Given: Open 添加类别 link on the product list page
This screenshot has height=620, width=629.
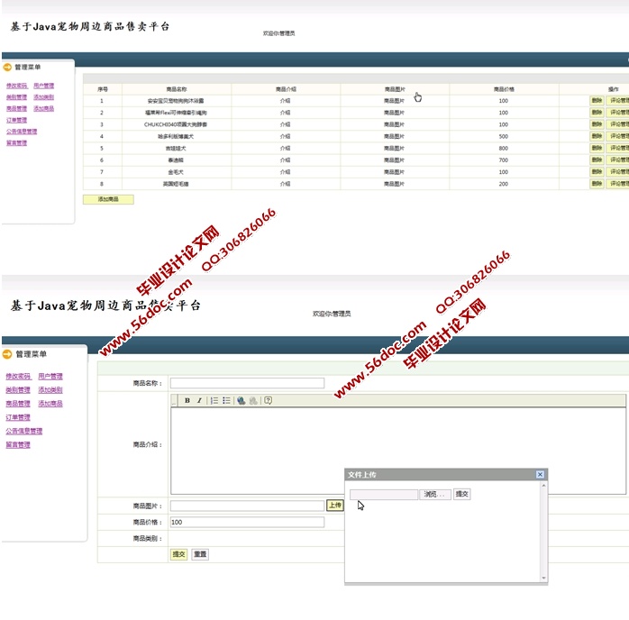Looking at the screenshot, I should 44,97.
